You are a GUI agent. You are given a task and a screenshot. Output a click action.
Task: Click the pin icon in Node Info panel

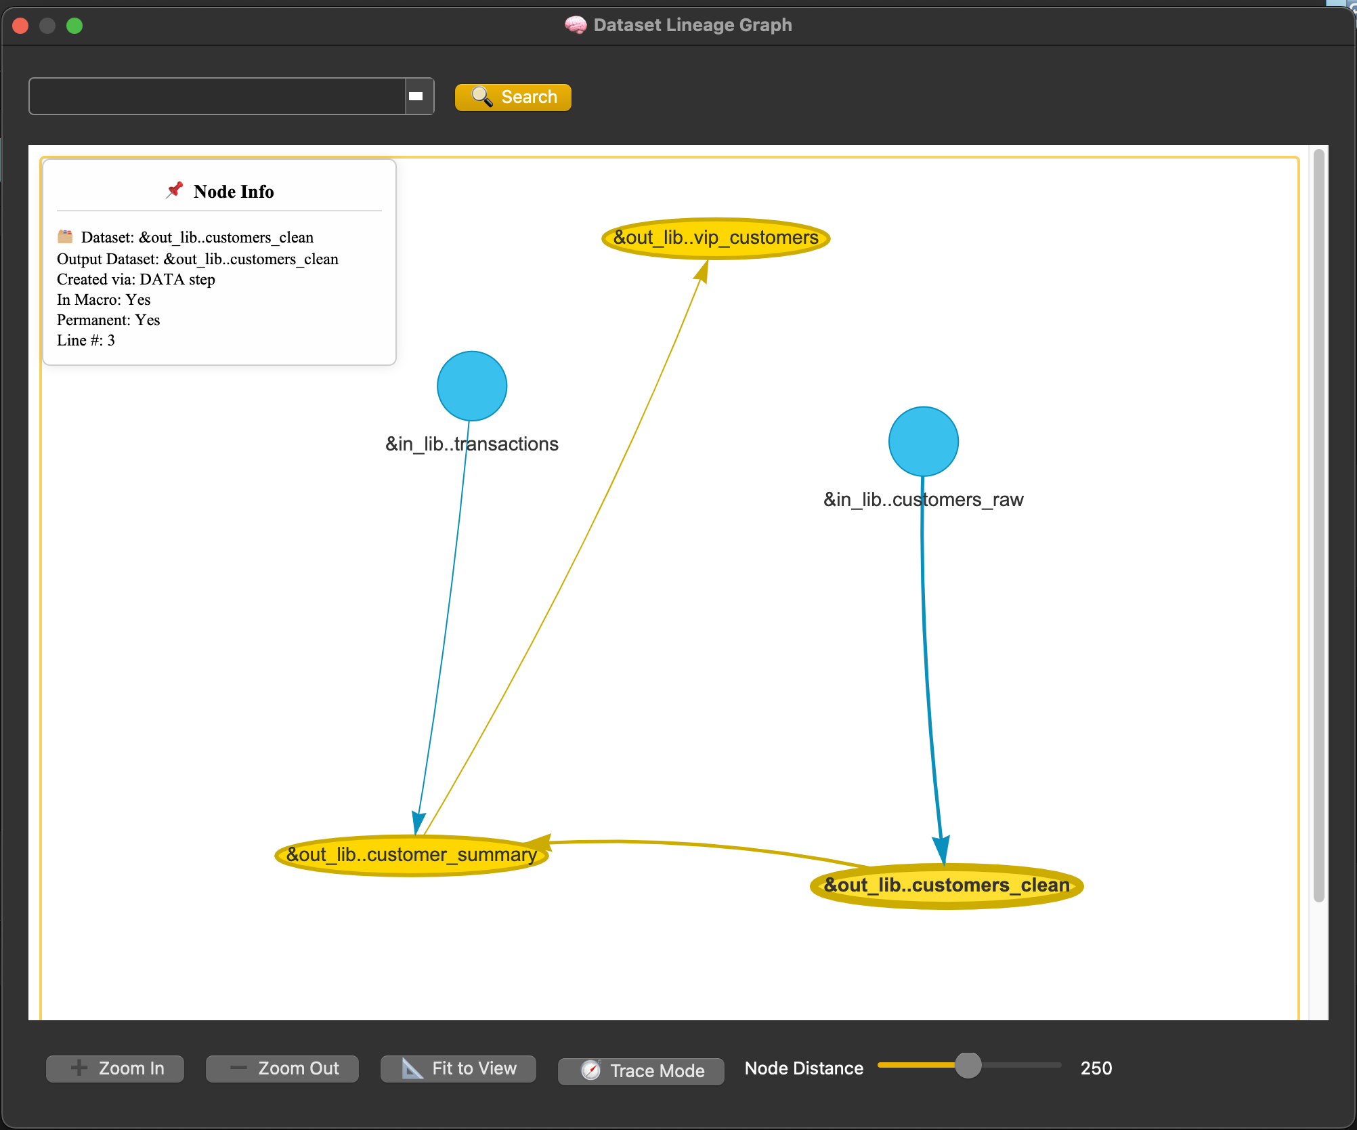(175, 190)
